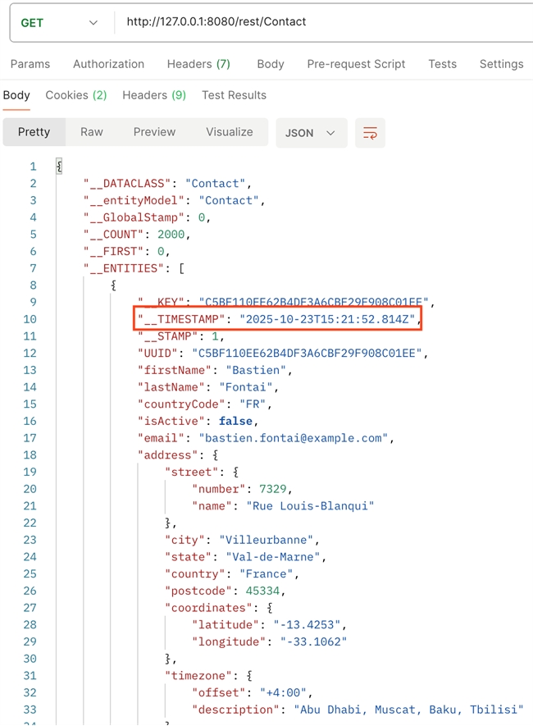Select the Pretty response view
533x726 pixels.
click(34, 132)
